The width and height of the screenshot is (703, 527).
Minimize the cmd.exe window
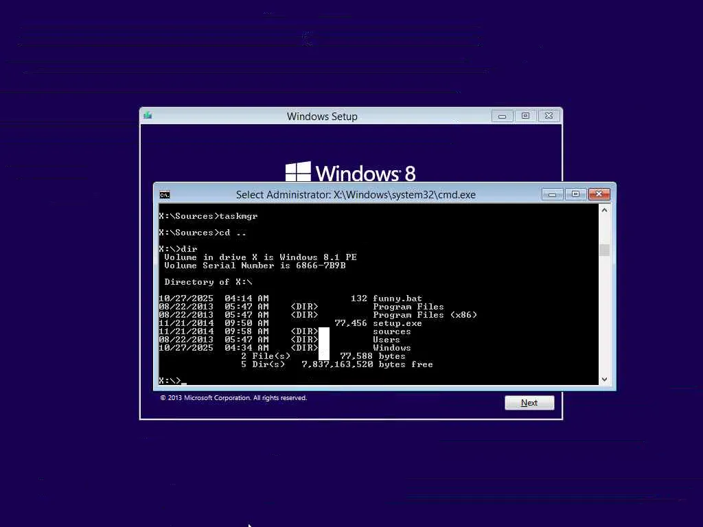553,194
